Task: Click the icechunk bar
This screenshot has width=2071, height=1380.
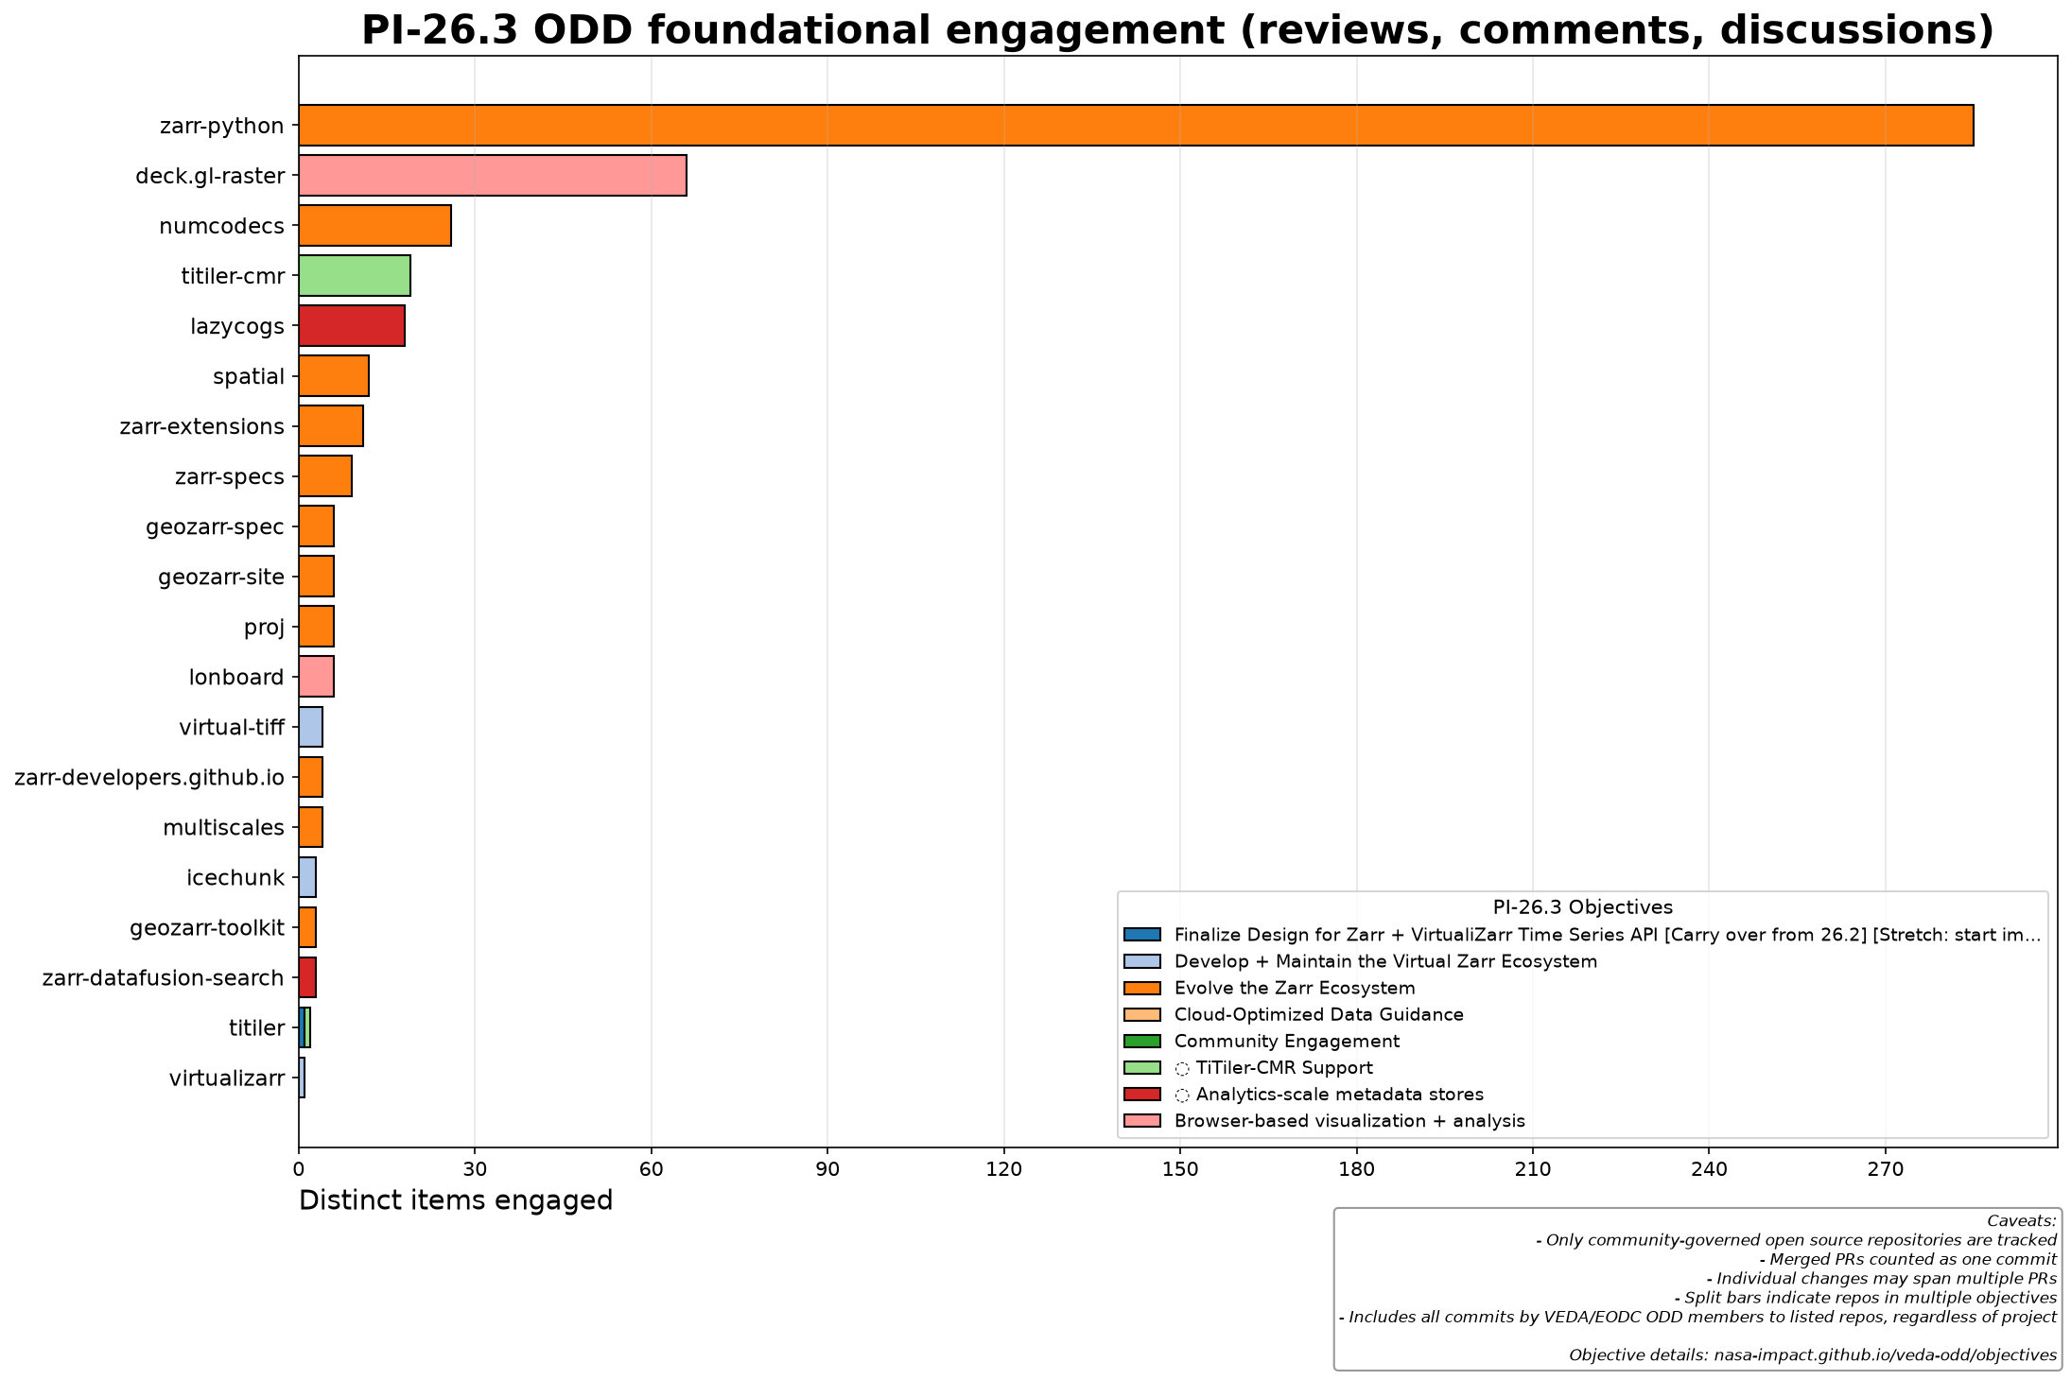Action: (x=307, y=877)
